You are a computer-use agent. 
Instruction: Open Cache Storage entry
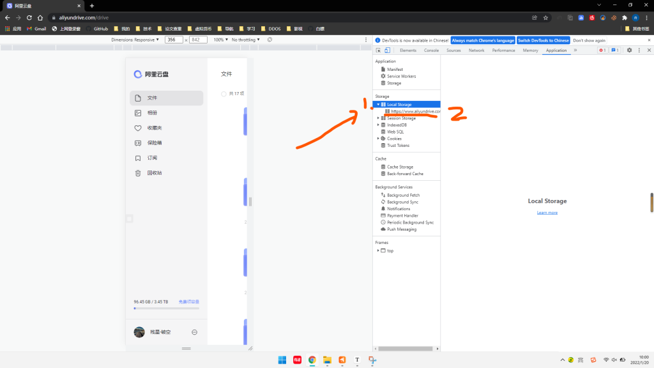click(400, 167)
